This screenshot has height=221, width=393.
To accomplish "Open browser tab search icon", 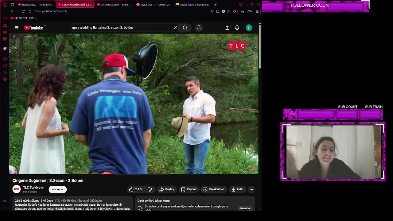I will [x=240, y=5].
